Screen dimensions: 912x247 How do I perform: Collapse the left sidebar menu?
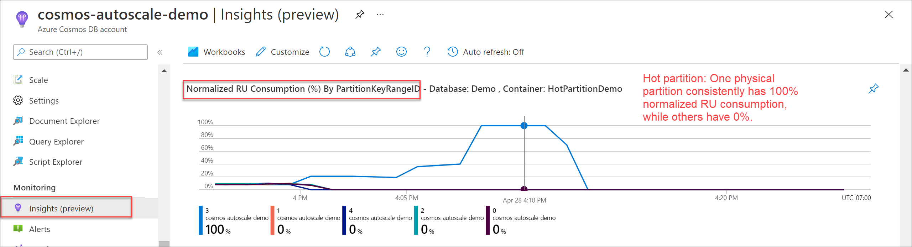tap(160, 52)
